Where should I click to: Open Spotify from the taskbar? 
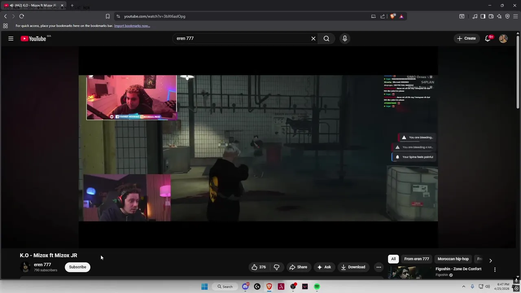point(317,286)
